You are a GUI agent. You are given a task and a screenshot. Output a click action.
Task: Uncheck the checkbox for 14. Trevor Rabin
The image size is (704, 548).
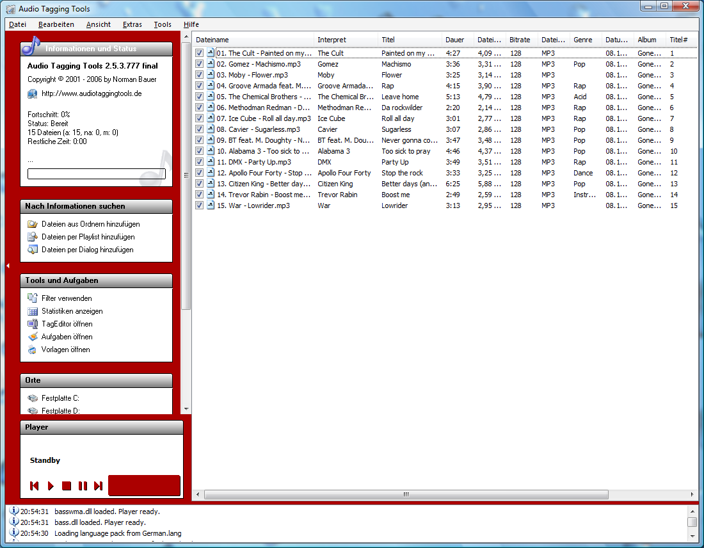pos(199,195)
